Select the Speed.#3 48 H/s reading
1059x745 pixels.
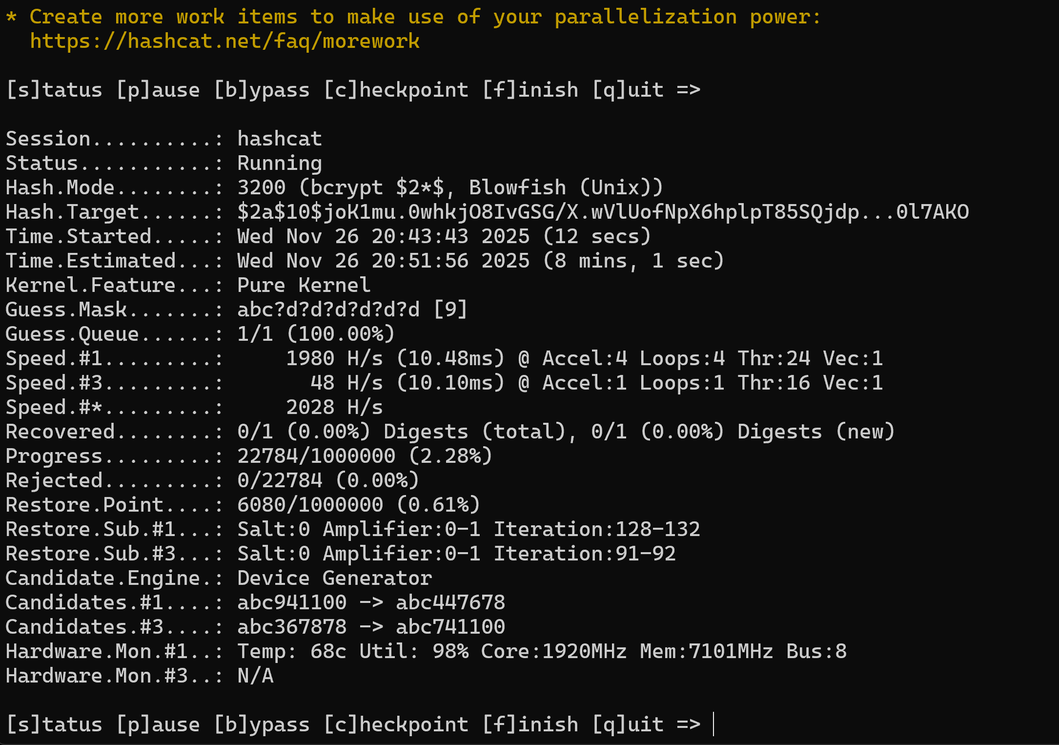click(x=346, y=383)
